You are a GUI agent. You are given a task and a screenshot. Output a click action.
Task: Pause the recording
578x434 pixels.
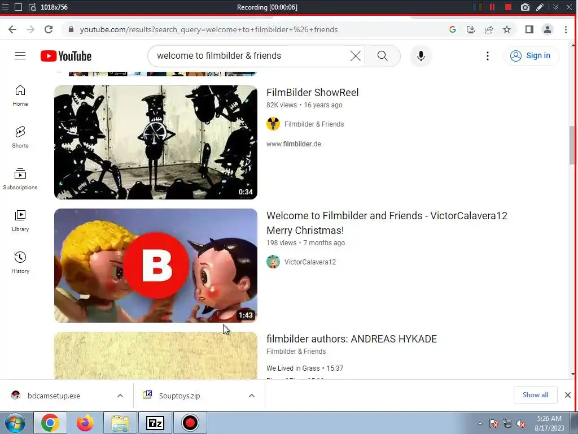[492, 7]
